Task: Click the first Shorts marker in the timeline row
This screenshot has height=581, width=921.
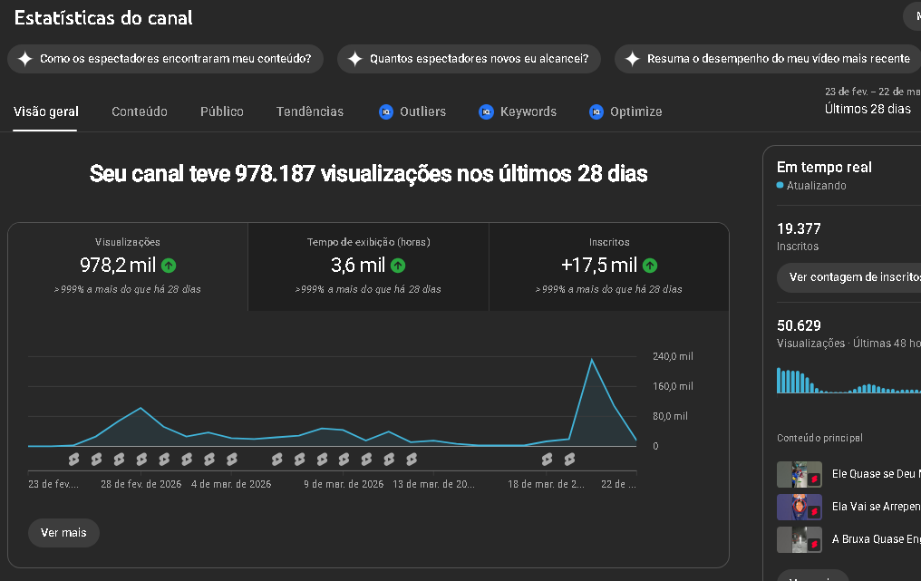Action: pos(74,460)
